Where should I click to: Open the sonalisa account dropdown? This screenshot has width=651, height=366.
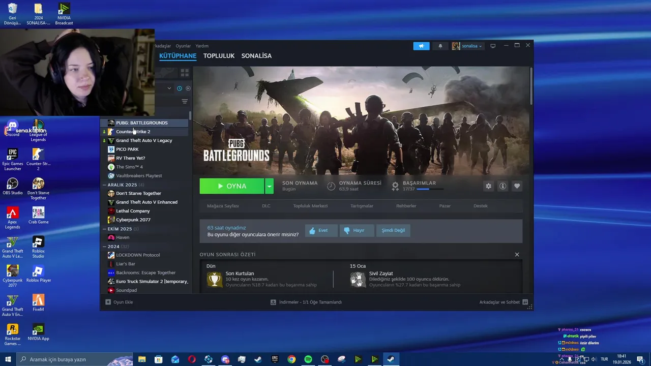pos(467,46)
